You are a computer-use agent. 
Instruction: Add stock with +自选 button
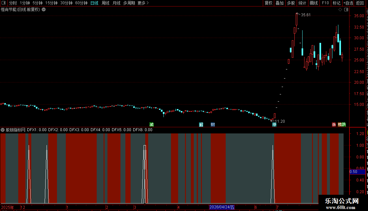tap(348, 3)
